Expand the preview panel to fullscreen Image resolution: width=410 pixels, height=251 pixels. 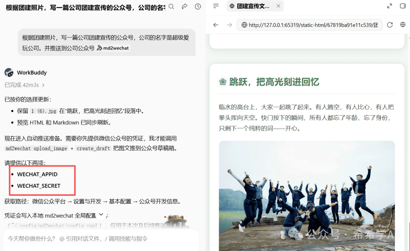[389, 6]
